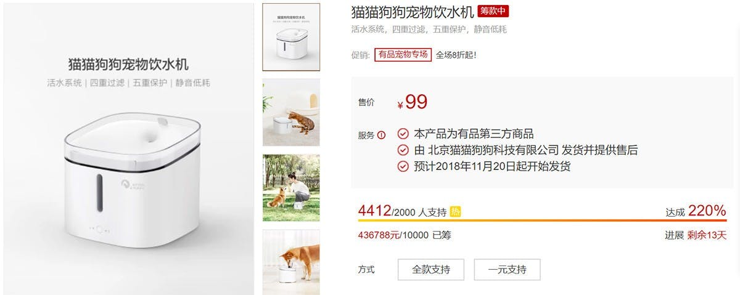Click the checkmark beside the 2018年11月20日 shipping line
740x295 pixels.
pyautogui.click(x=403, y=166)
